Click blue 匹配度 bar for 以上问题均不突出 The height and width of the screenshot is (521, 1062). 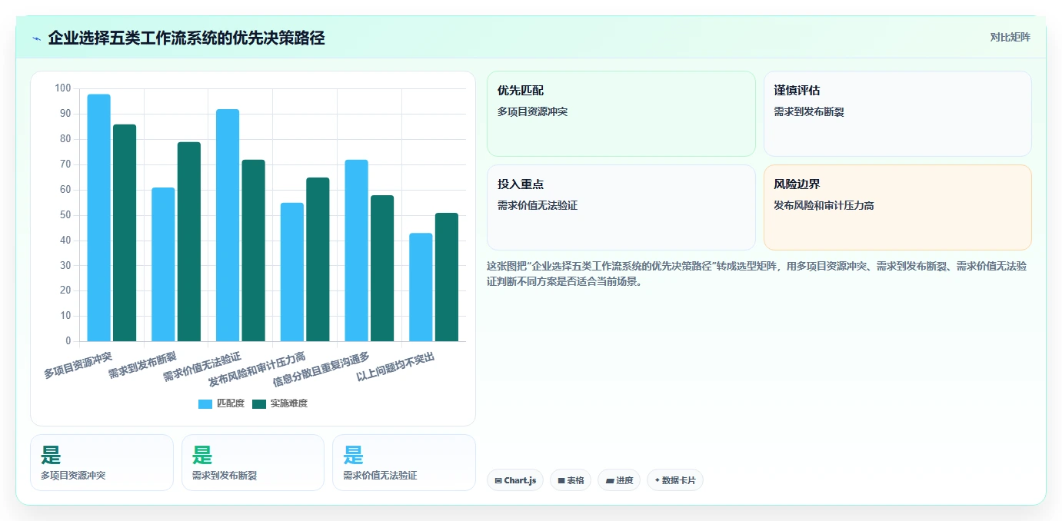point(421,287)
